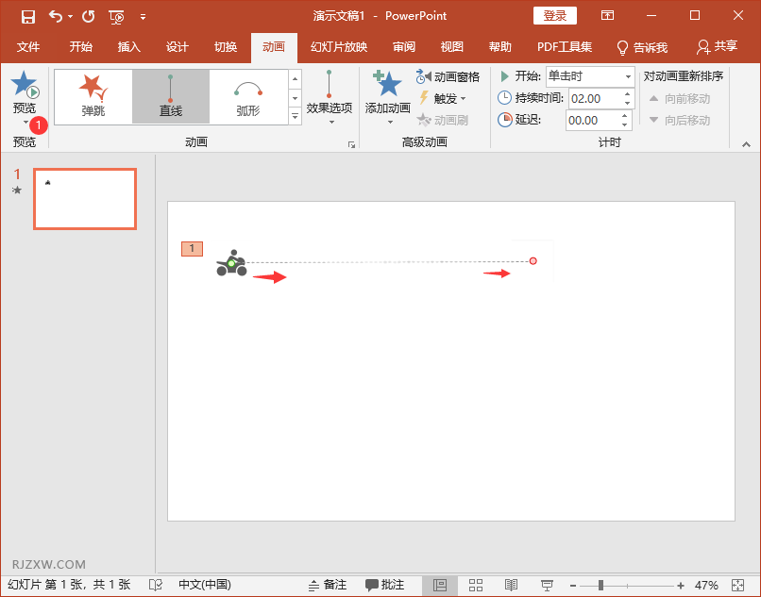Open the 触发 trigger dropdown
Viewport: 761px width, 597px height.
point(442,98)
